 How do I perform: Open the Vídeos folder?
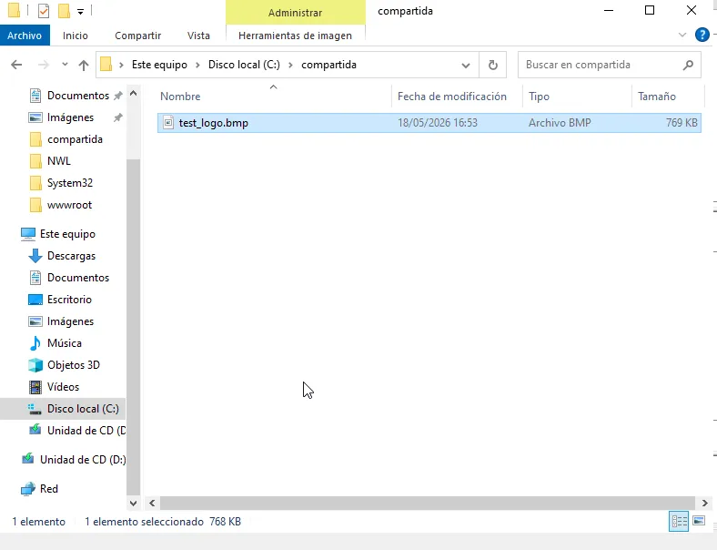tap(63, 387)
